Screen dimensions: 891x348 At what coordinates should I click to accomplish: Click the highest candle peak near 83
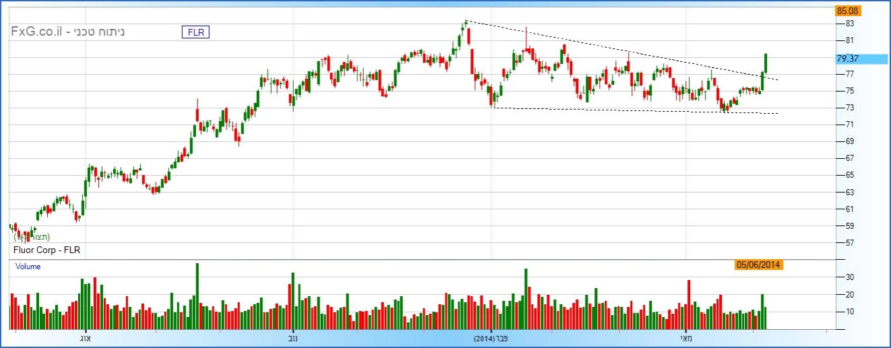coord(466,25)
